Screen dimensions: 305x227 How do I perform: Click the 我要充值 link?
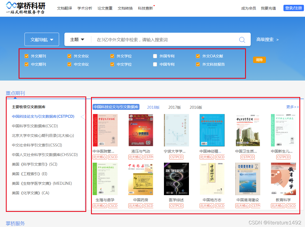(x=269, y=8)
